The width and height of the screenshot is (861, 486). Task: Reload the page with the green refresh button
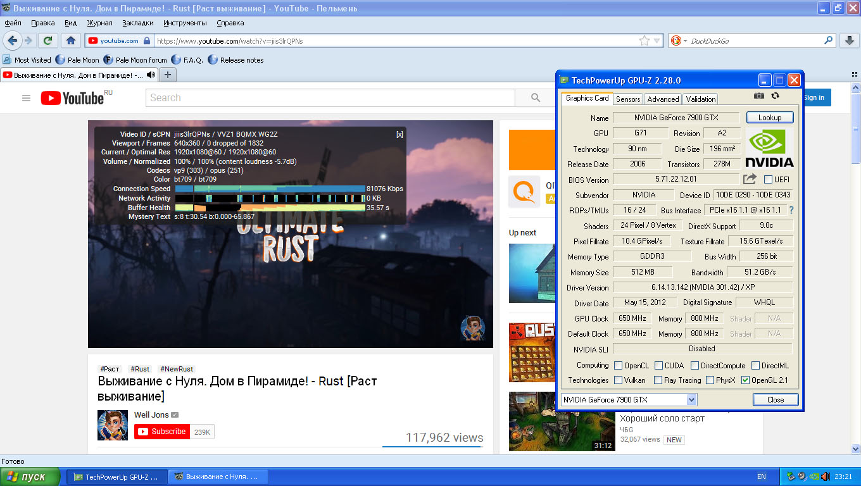point(47,40)
